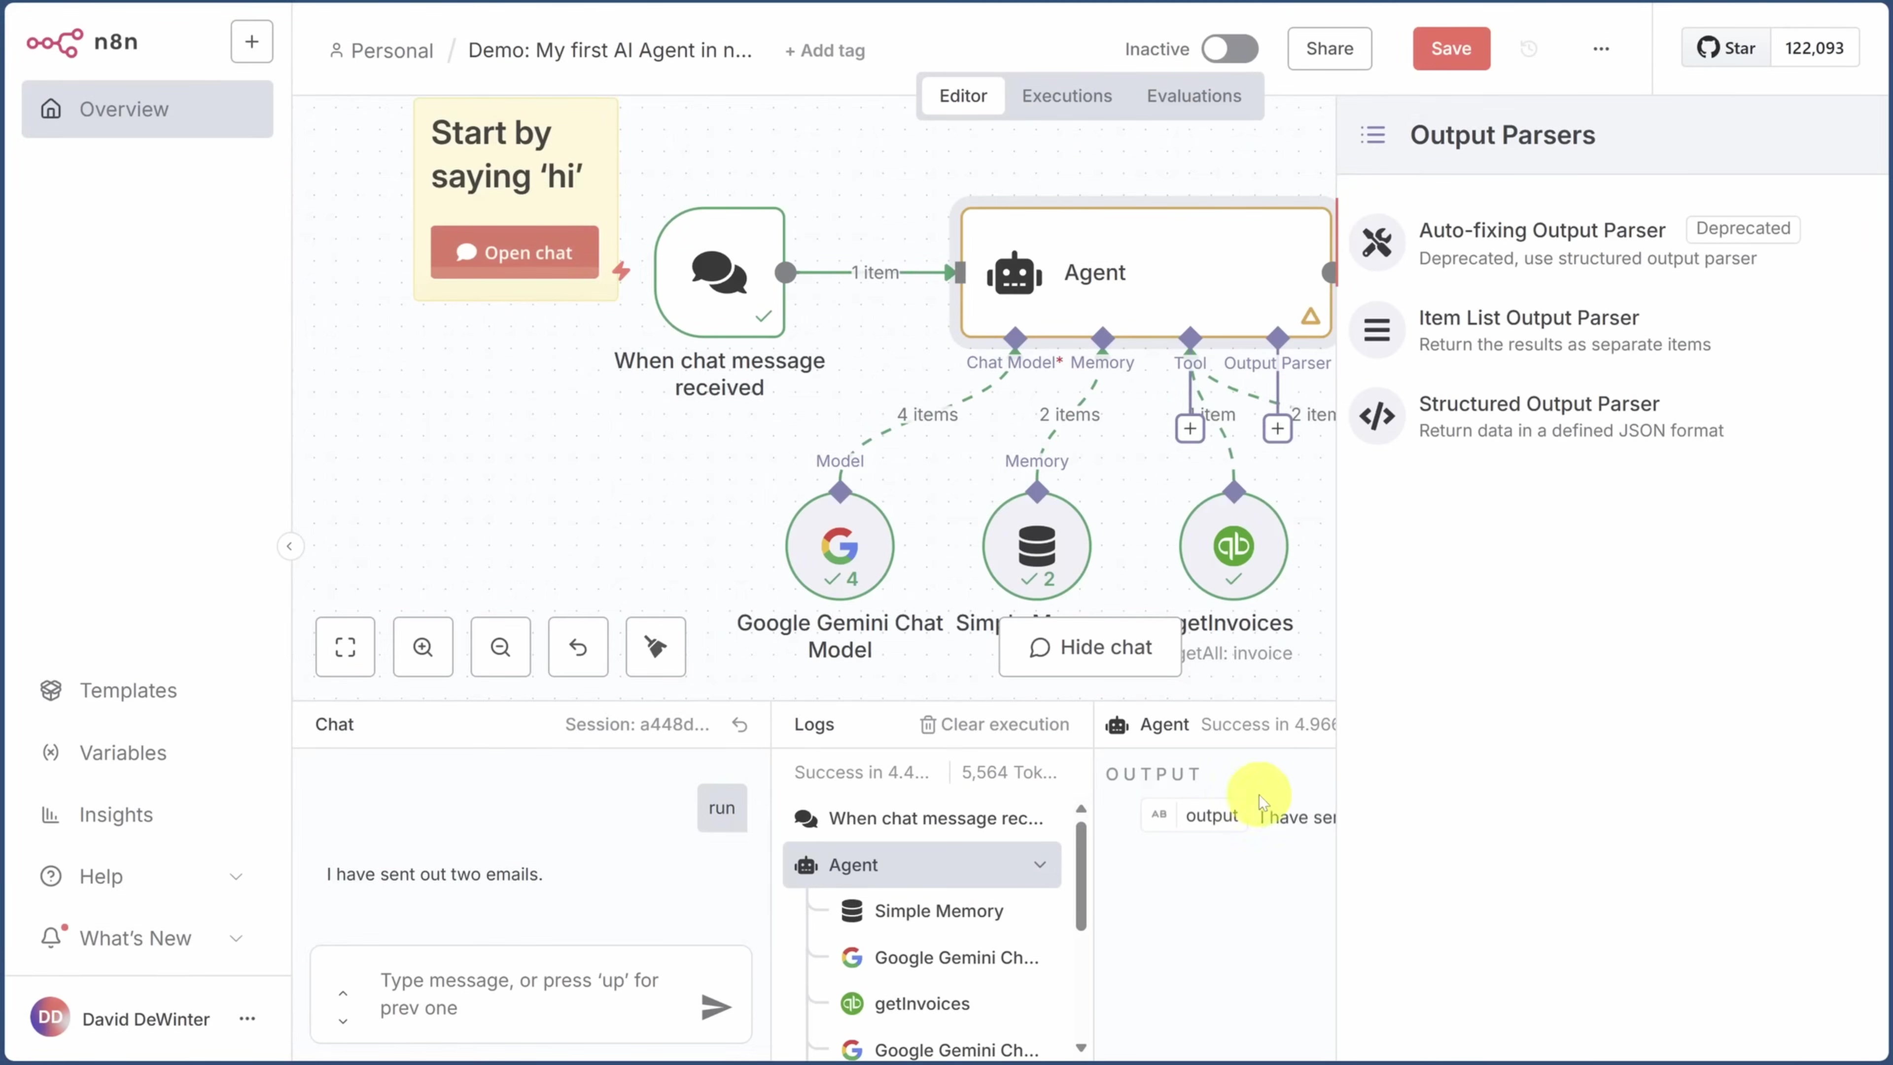Click previous message up chevron in chat input

point(343,993)
